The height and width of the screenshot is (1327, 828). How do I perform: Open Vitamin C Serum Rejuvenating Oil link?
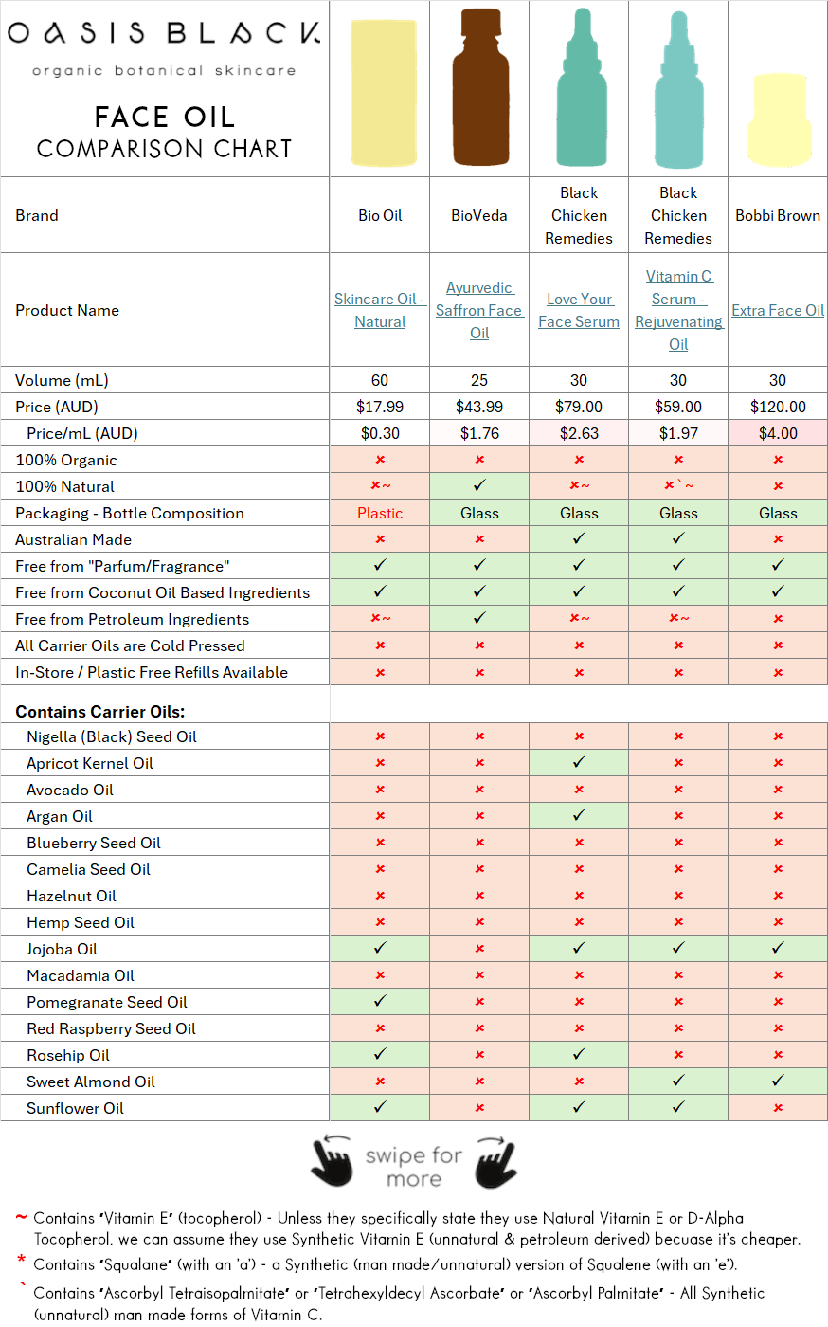[x=678, y=310]
